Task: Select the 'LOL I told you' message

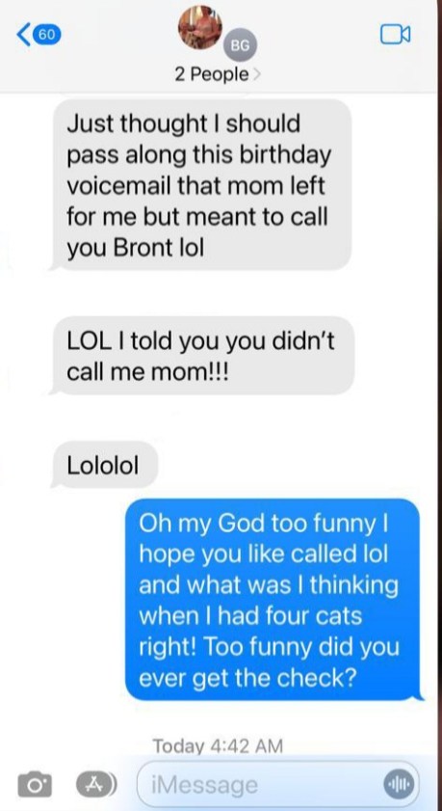Action: pos(202,355)
